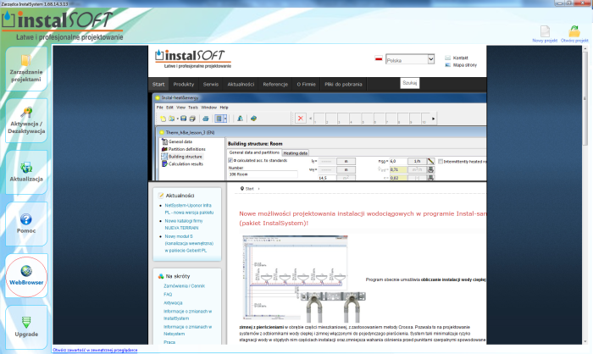Click the Kontakt link text

coord(460,58)
